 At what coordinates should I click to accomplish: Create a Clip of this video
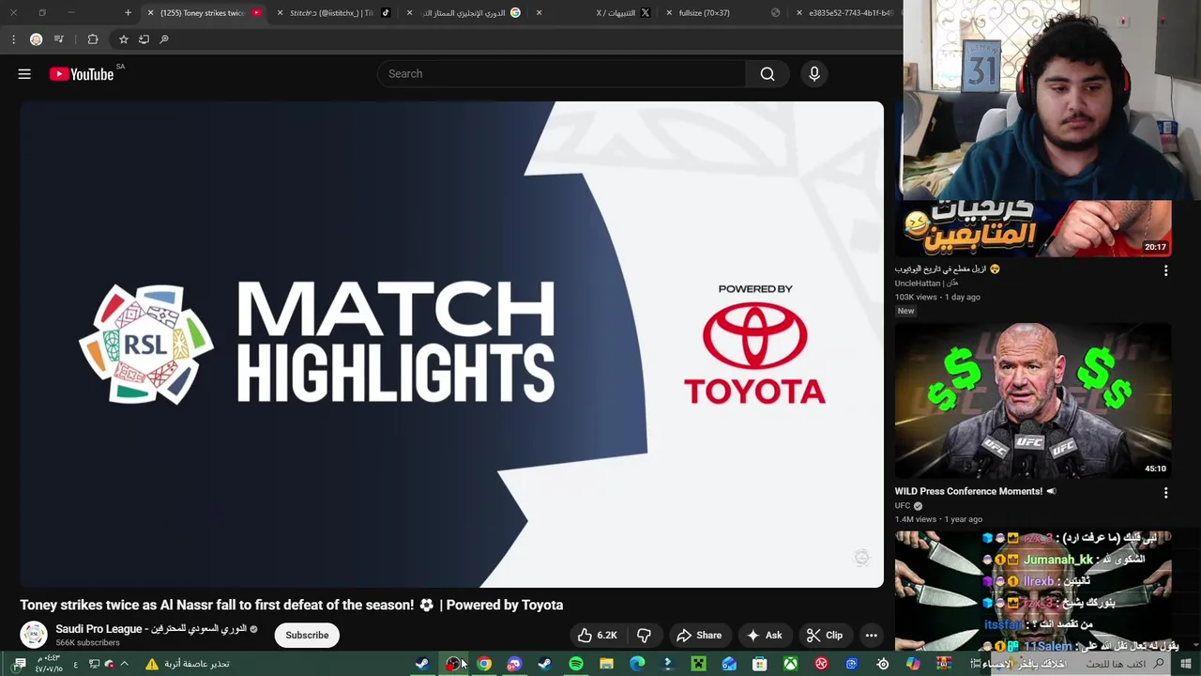pos(825,636)
